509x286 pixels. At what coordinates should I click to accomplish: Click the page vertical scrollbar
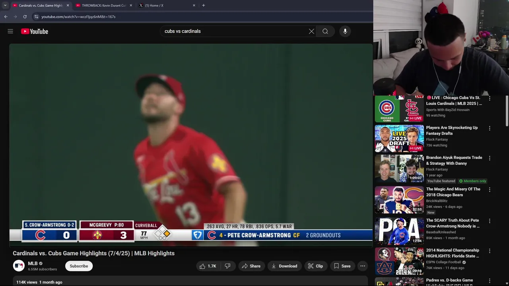point(507,111)
